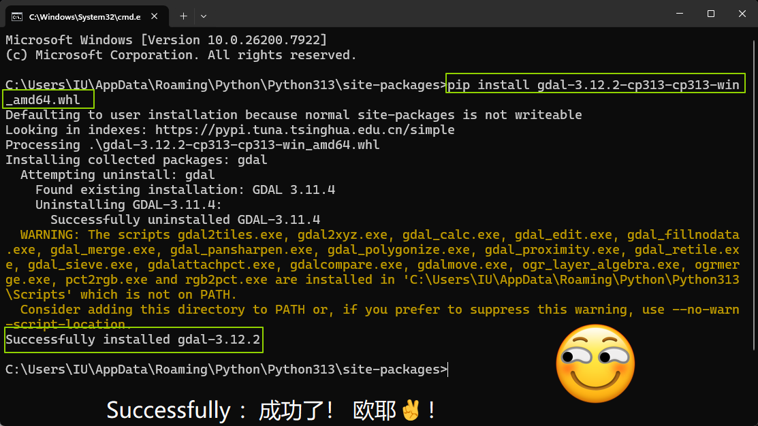Click the 'Successfully installed gdal-3.12.2' line
The width and height of the screenshot is (758, 426).
[x=133, y=340]
